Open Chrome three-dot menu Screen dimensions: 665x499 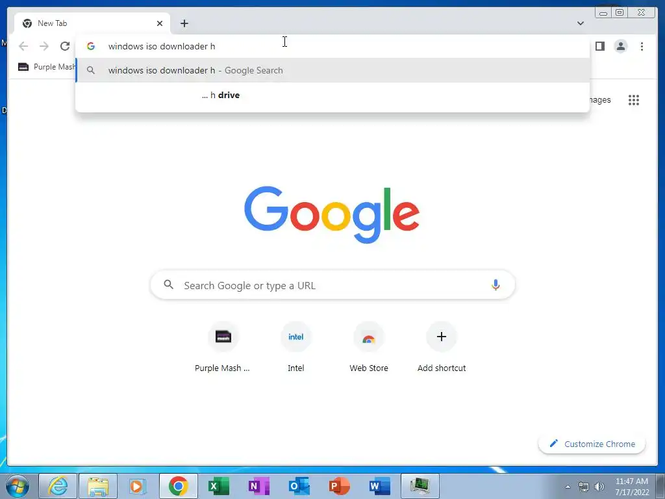(x=642, y=46)
